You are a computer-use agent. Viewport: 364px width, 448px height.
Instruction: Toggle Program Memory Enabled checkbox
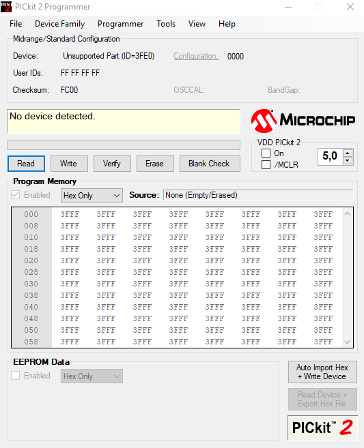pyautogui.click(x=16, y=195)
